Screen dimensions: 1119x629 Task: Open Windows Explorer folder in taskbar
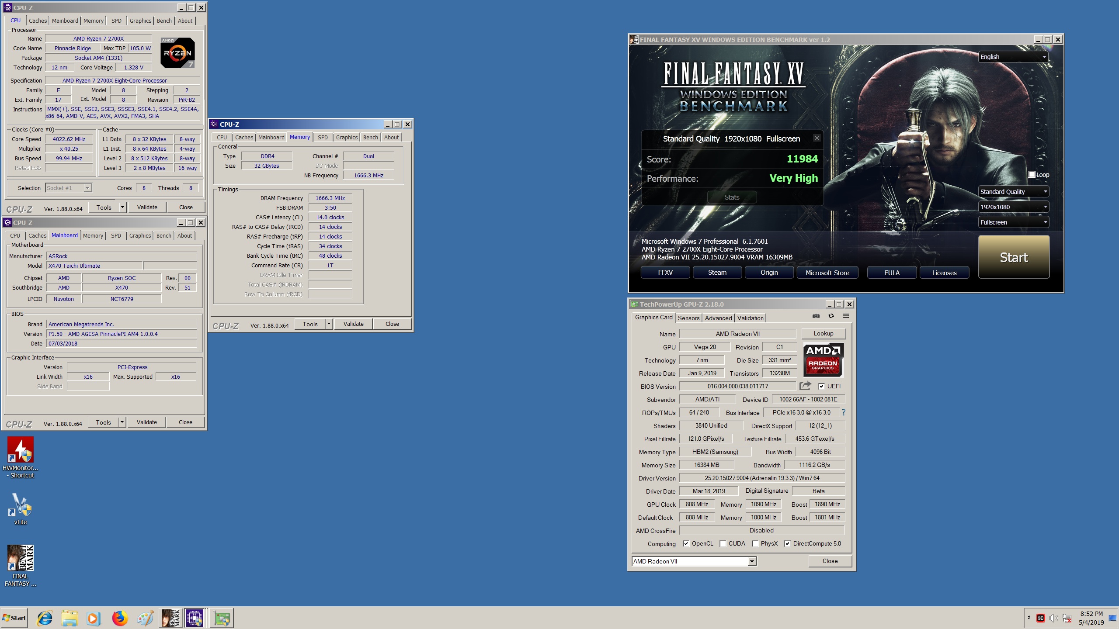tap(69, 618)
